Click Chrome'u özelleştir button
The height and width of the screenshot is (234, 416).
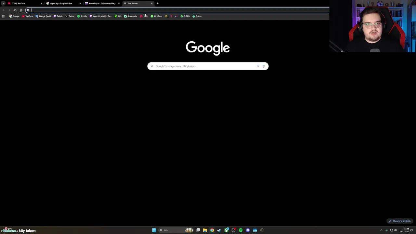click(400, 221)
